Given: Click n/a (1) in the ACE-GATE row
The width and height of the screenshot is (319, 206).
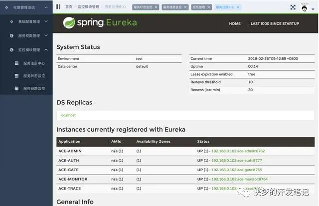Looking at the screenshot, I should (117, 170).
